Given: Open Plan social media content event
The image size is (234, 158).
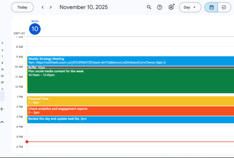Looking at the screenshot, I should 130,81.
